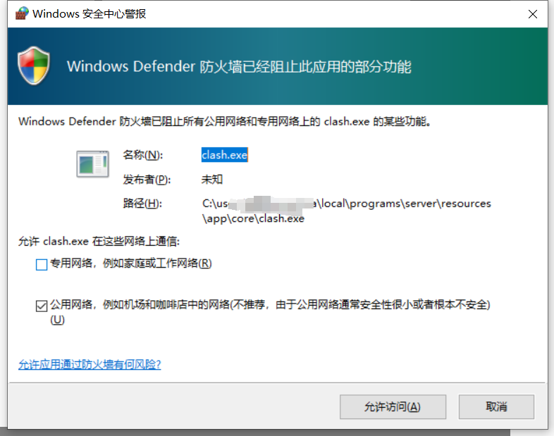Close the security alert dialog
This screenshot has height=436, width=554.
click(532, 14)
